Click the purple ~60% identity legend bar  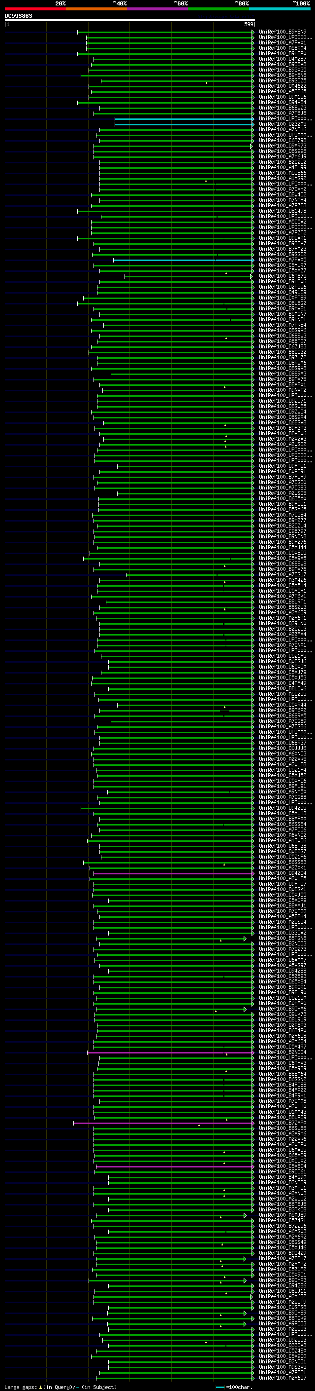tap(157, 9)
